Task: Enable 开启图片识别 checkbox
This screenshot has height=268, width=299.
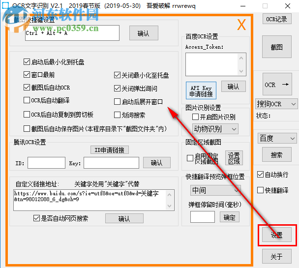Action: pyautogui.click(x=195, y=117)
